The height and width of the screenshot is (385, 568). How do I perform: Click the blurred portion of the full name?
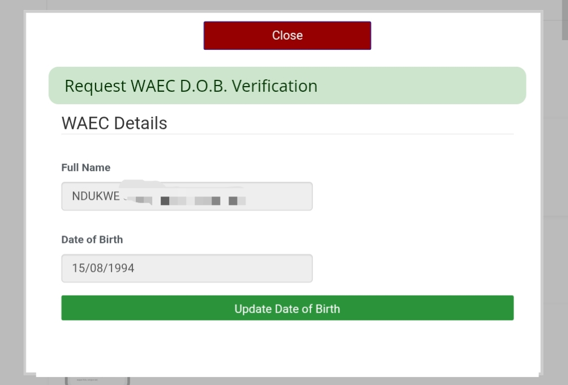coord(192,200)
